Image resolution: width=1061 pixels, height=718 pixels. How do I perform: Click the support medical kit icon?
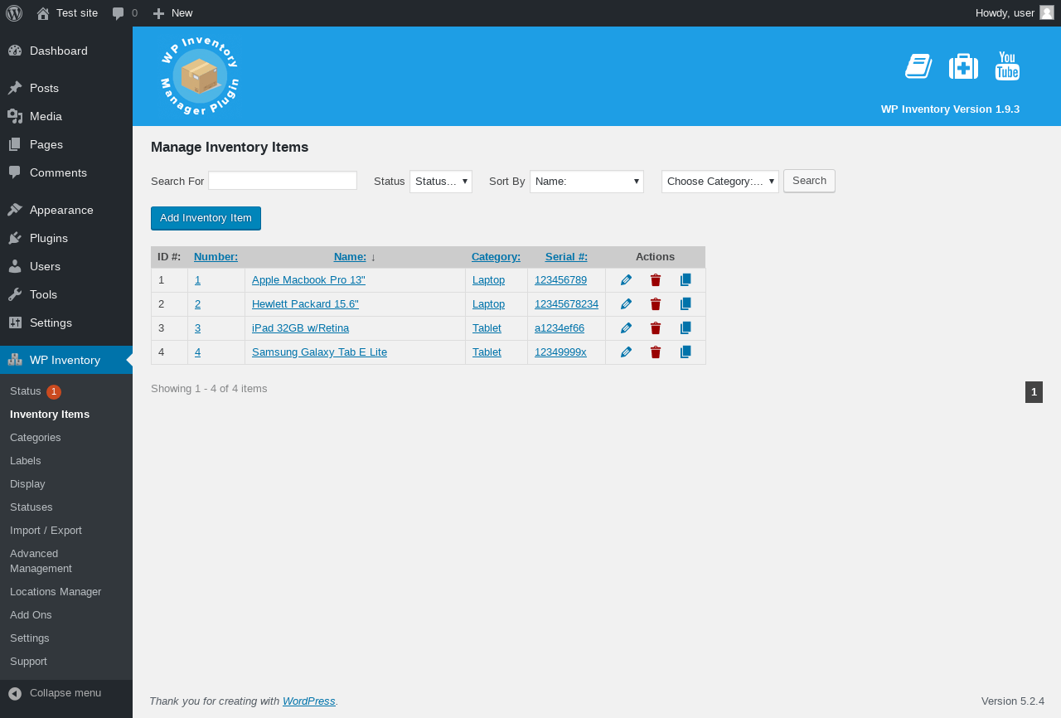(963, 66)
